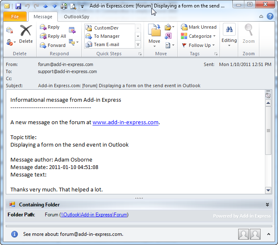
Task: Open the Move to folder dropdown
Action: click(154, 36)
